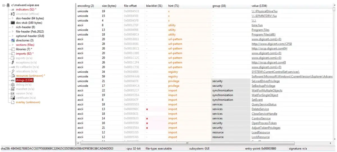
Task: Click the imports icon
Action: (x=13, y=54)
